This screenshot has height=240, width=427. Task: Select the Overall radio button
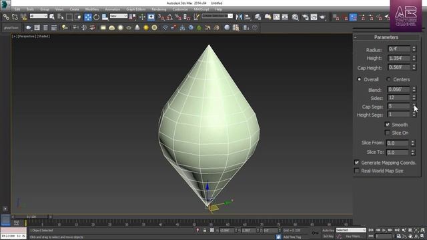359,79
